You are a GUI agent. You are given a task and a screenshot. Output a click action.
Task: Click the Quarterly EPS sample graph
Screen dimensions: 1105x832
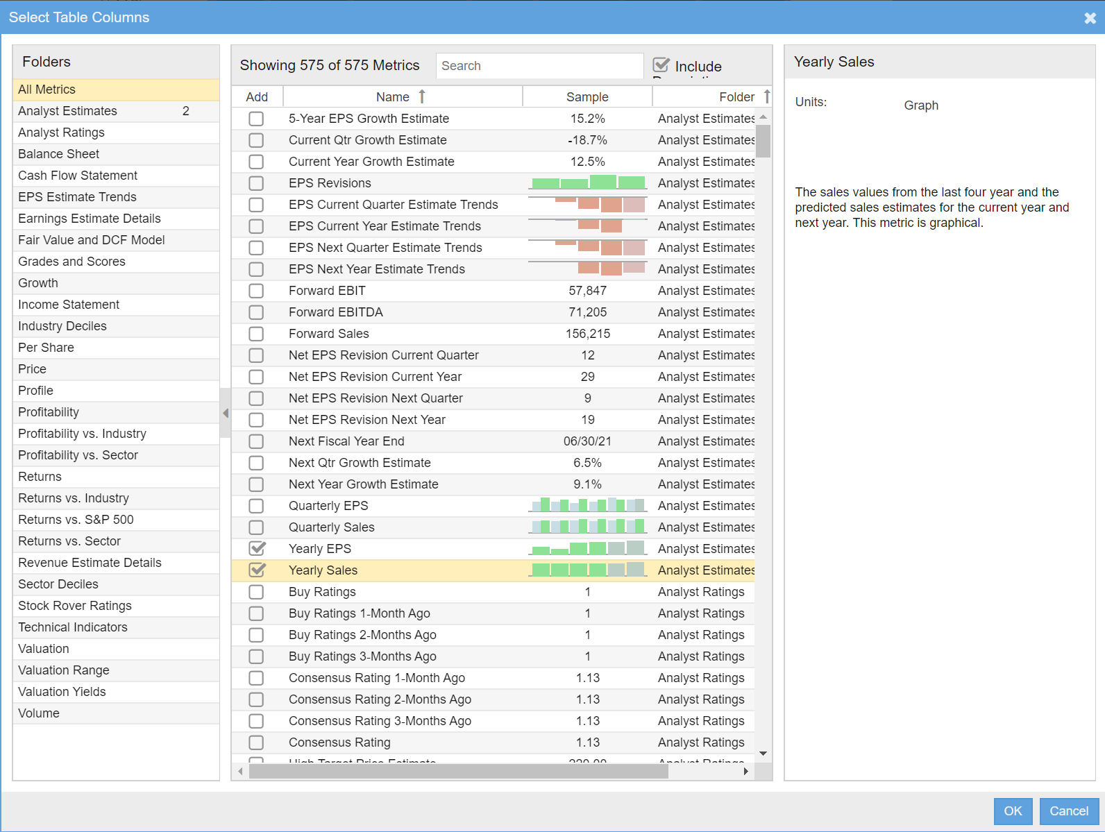[588, 506]
